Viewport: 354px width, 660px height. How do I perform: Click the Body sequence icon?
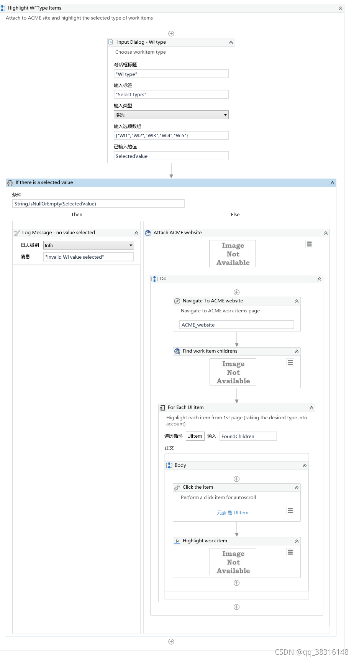(x=169, y=466)
